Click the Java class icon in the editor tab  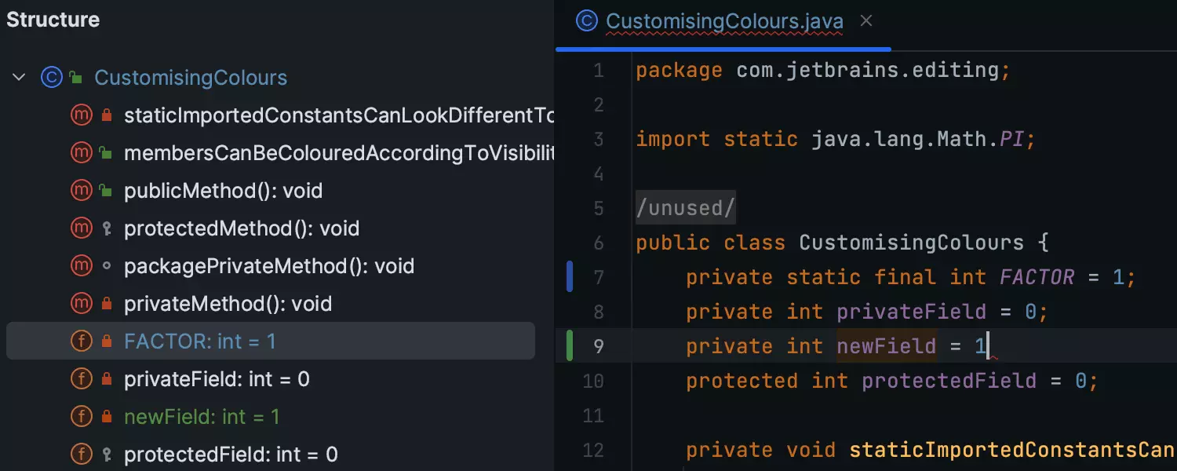586,21
